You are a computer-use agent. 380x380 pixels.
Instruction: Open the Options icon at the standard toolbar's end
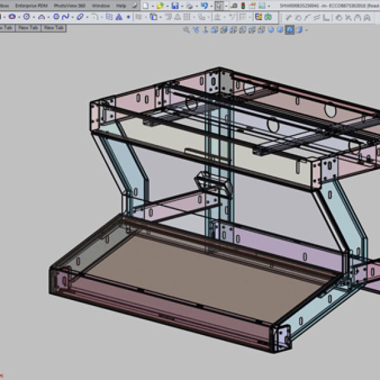[x=262, y=6]
